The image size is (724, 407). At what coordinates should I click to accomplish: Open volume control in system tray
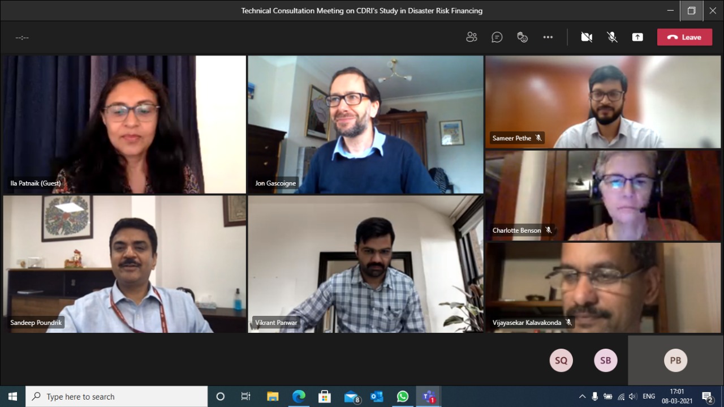coord(633,396)
